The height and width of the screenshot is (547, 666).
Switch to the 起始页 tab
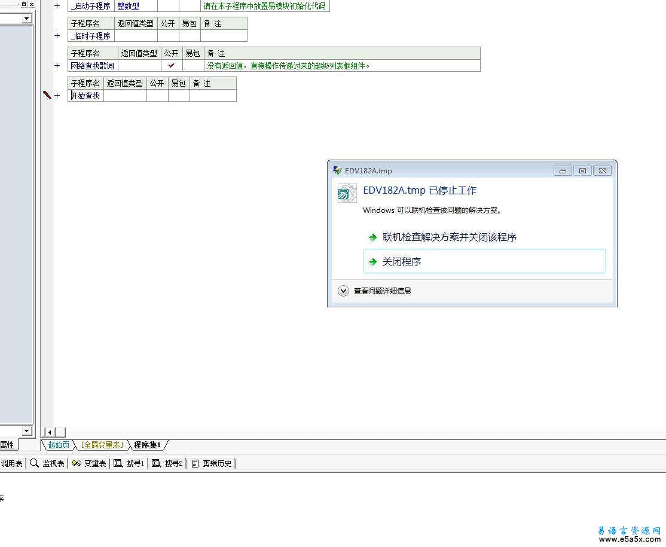(x=58, y=445)
